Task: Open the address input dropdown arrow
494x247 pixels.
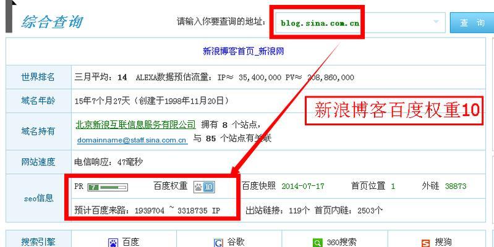Action: pyautogui.click(x=437, y=22)
